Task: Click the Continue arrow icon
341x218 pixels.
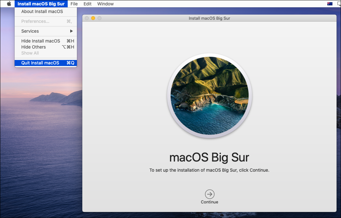Action: 209,194
